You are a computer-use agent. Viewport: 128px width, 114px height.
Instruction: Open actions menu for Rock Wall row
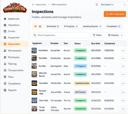pos(123,101)
